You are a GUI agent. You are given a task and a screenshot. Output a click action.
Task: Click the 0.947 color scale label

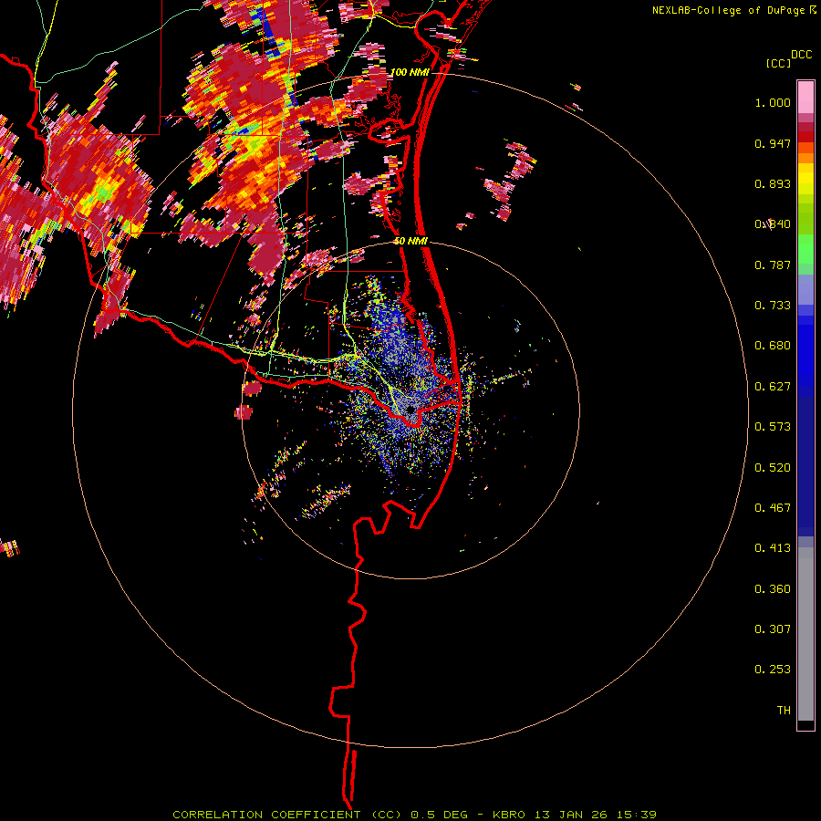[773, 143]
